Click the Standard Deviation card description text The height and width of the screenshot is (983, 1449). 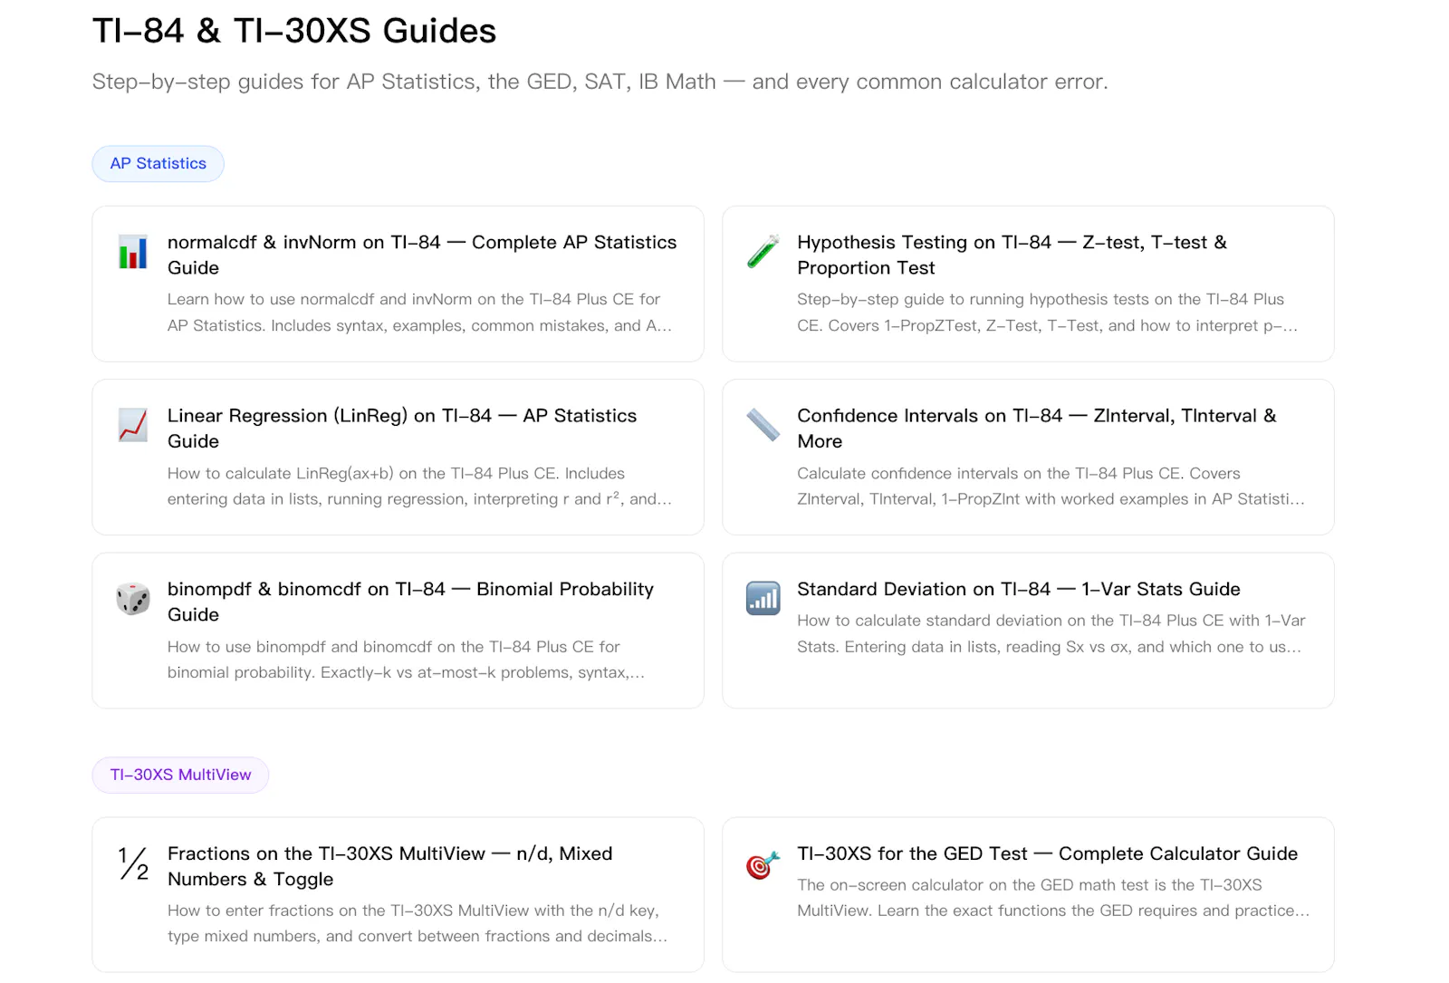tap(1051, 633)
